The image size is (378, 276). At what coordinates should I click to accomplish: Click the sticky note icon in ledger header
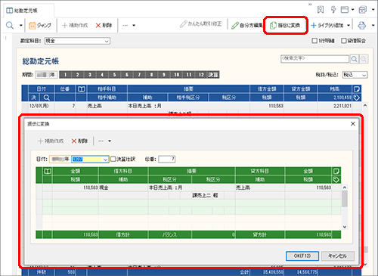point(357,89)
